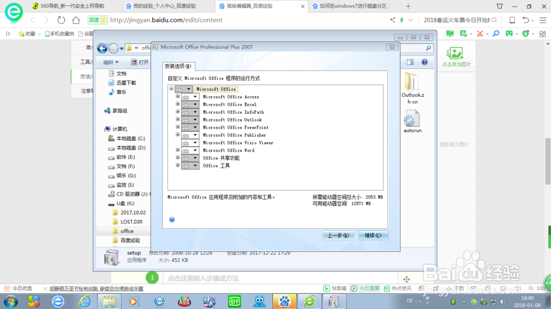
Task: Click the browser undo arrow icon
Action: (525, 20)
